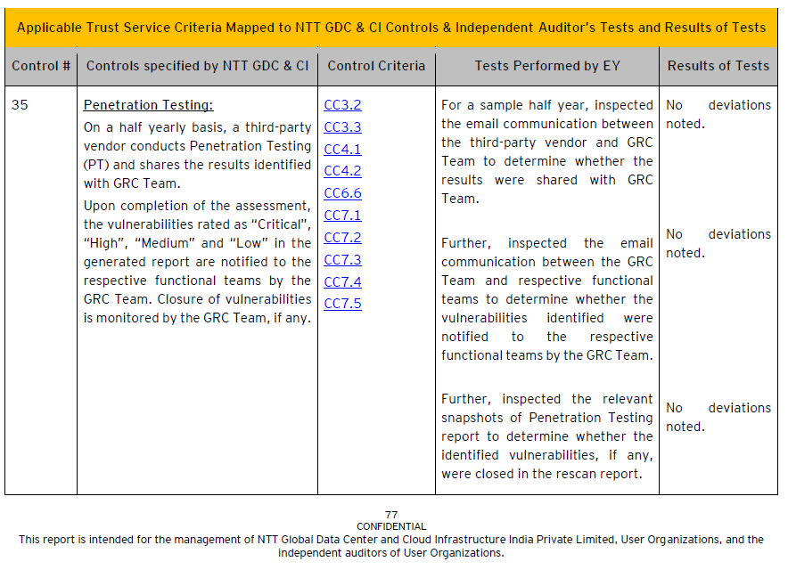Open the CC4.2 link
788x578 pixels.
click(x=342, y=171)
